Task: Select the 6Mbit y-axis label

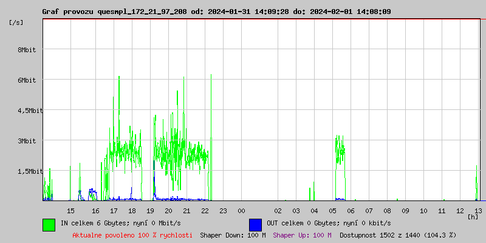Action: click(x=27, y=80)
